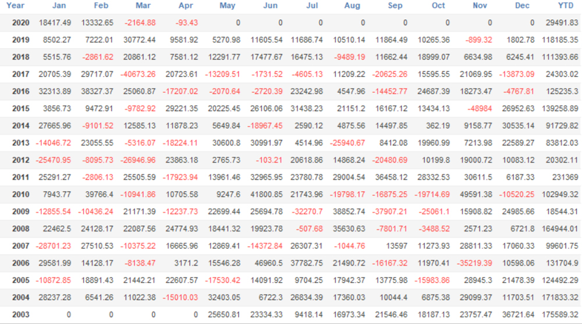
Task: Select the 2015 November cell showing -48984
Action: click(479, 109)
